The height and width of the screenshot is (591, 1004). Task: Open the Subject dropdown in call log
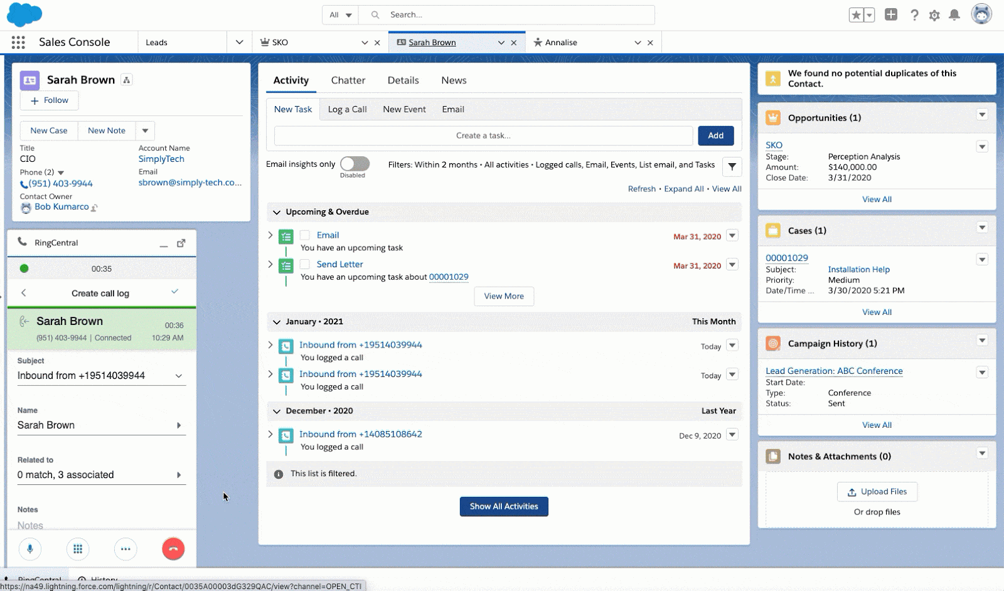(179, 376)
